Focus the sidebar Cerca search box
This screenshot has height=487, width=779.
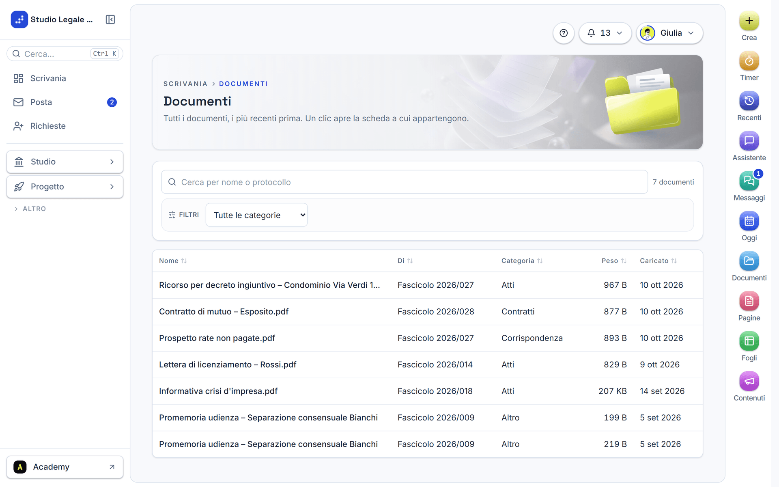pos(65,54)
